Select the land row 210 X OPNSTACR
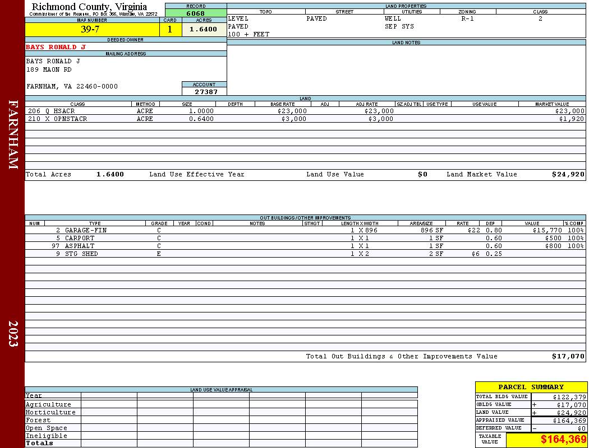The width and height of the screenshot is (589, 448). click(x=305, y=119)
